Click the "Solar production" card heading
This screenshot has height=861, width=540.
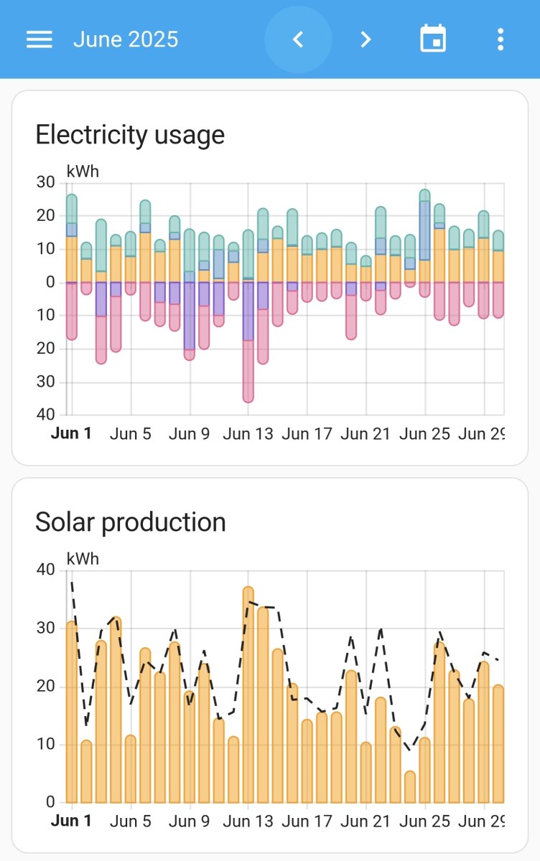(131, 522)
